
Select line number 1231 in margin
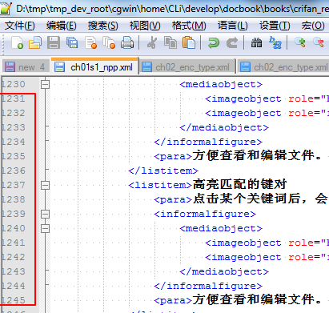pos(13,98)
